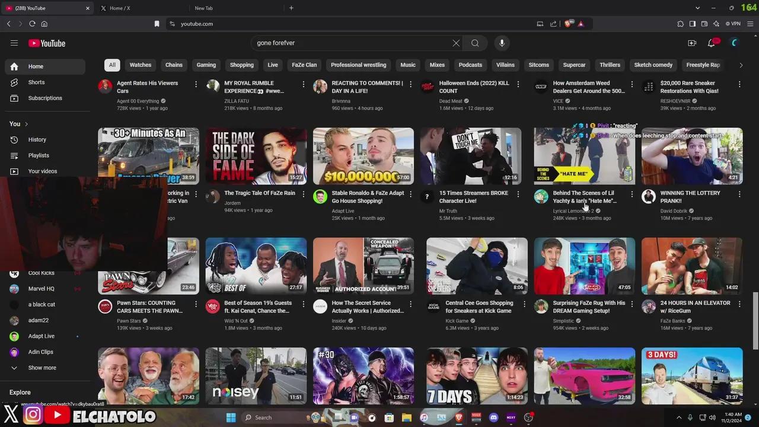
Task: Click the browser home icon
Action: [44, 24]
